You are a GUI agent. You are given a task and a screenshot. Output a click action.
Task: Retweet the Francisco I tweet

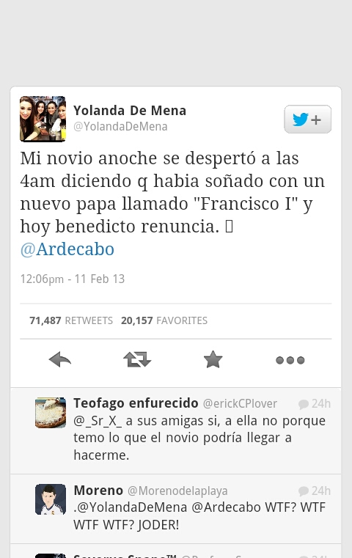click(137, 359)
